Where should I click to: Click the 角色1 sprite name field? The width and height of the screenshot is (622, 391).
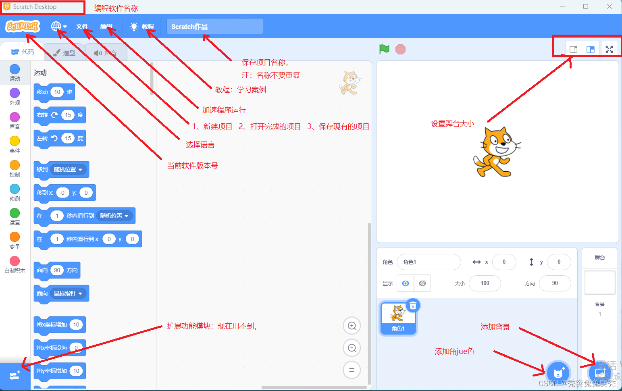(x=429, y=262)
